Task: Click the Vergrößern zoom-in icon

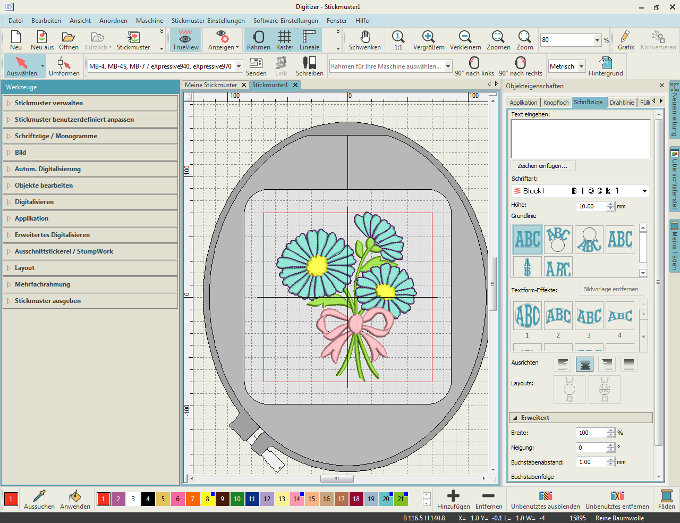Action: tap(428, 40)
